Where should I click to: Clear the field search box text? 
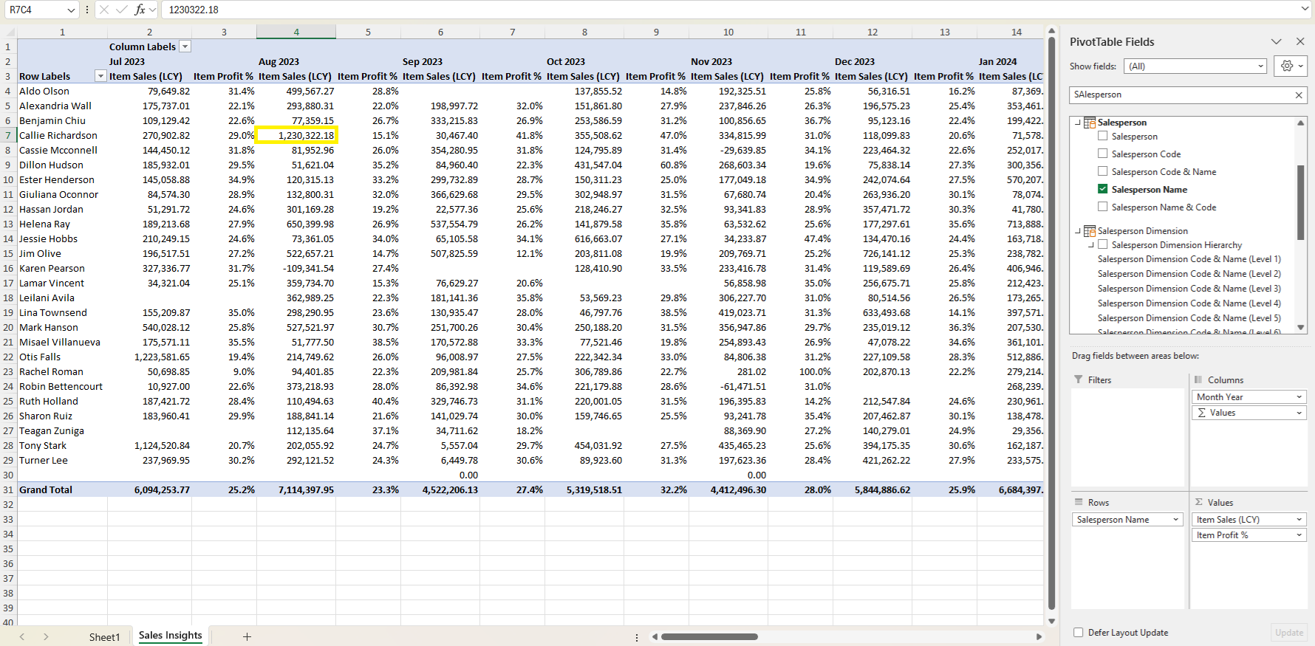pos(1299,95)
